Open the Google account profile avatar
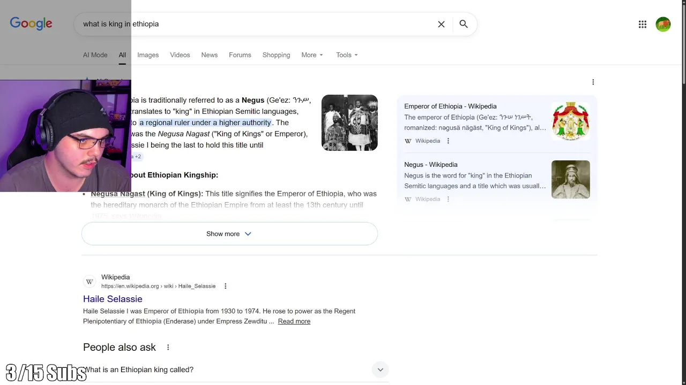Screen dimensions: 686x385 663,24
